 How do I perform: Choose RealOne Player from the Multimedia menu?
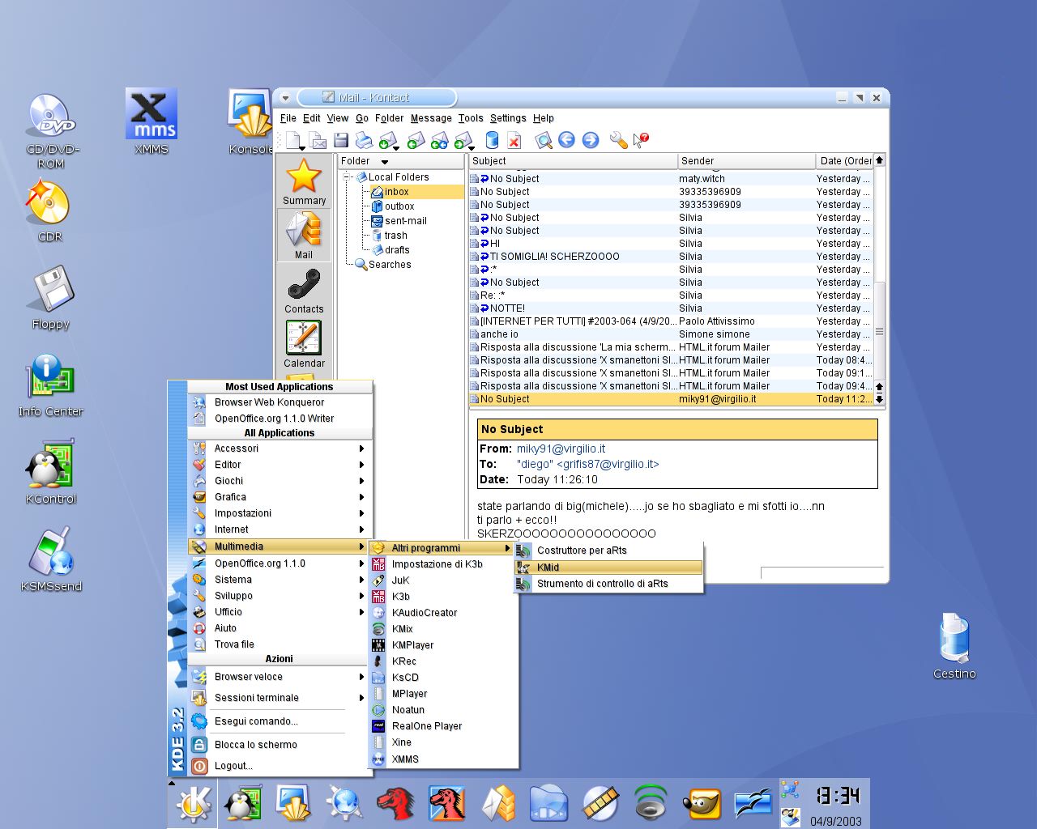coord(443,726)
